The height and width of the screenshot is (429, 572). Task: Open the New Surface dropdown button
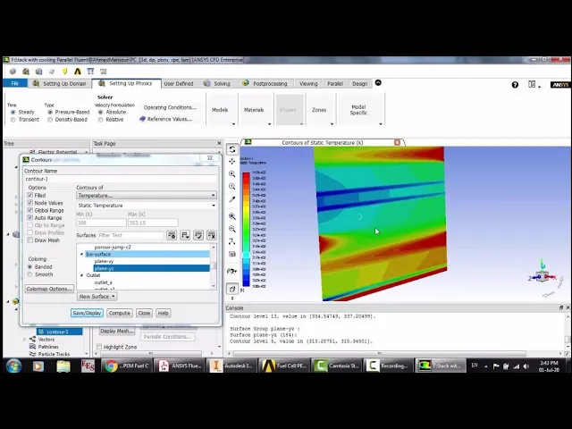97,296
